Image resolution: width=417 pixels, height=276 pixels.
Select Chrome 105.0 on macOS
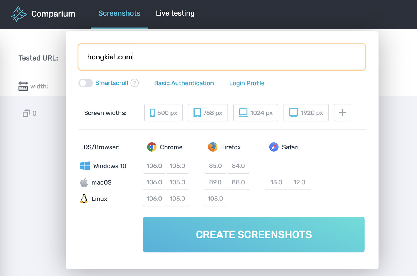pyautogui.click(x=177, y=182)
